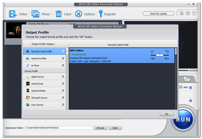
Task: Click the LQ-HQ quality slider handle
Action: click(x=160, y=56)
